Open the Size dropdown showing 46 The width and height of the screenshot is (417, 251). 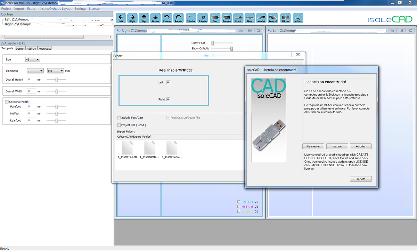33,59
